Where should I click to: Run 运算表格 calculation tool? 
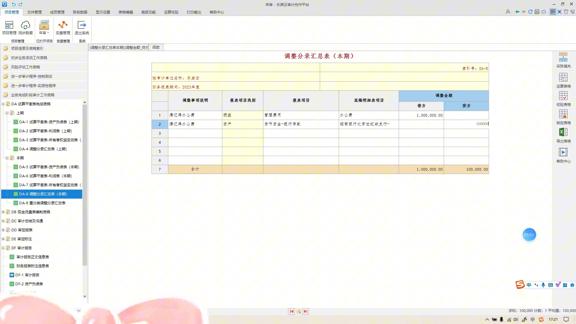tap(563, 78)
